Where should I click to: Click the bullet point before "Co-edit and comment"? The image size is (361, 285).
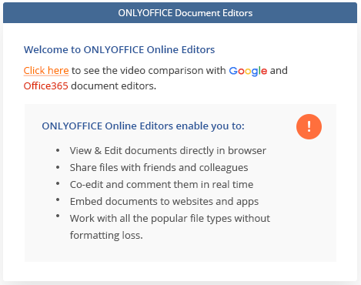point(58,183)
